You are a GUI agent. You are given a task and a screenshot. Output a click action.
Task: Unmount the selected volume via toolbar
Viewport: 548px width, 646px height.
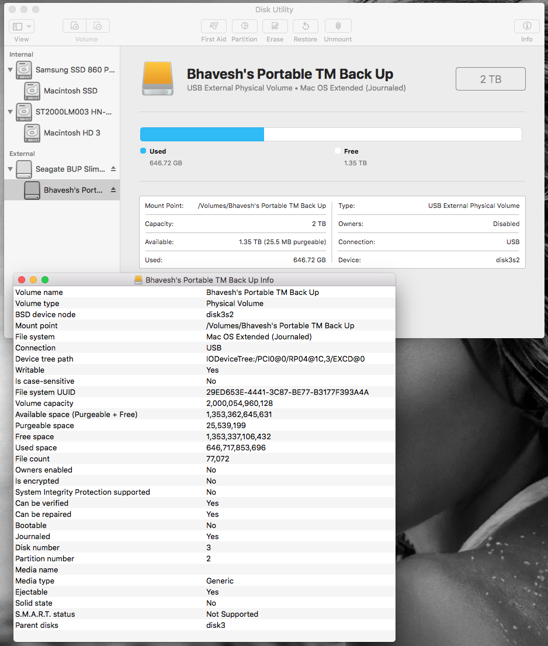338,26
